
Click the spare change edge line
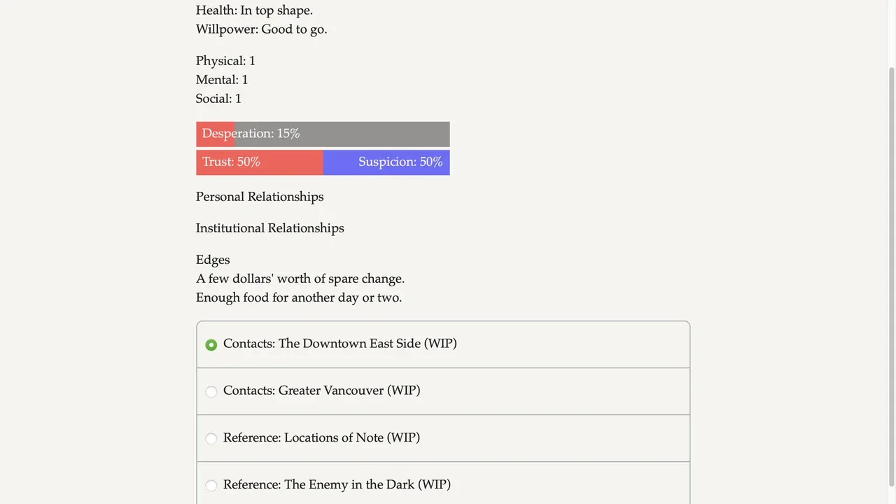tap(300, 279)
